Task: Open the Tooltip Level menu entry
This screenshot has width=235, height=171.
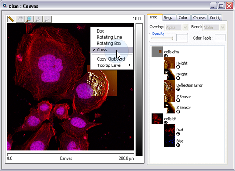Action: [112, 65]
